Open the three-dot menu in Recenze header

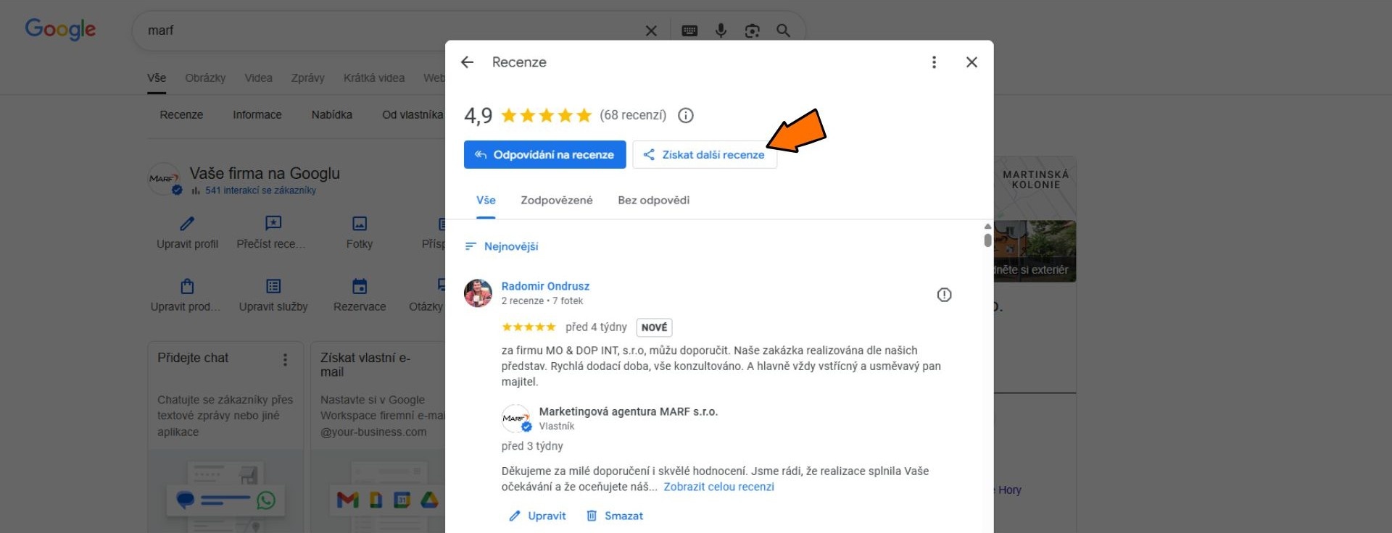tap(934, 62)
